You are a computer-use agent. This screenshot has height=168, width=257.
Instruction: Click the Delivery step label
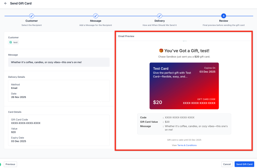pos(159,21)
